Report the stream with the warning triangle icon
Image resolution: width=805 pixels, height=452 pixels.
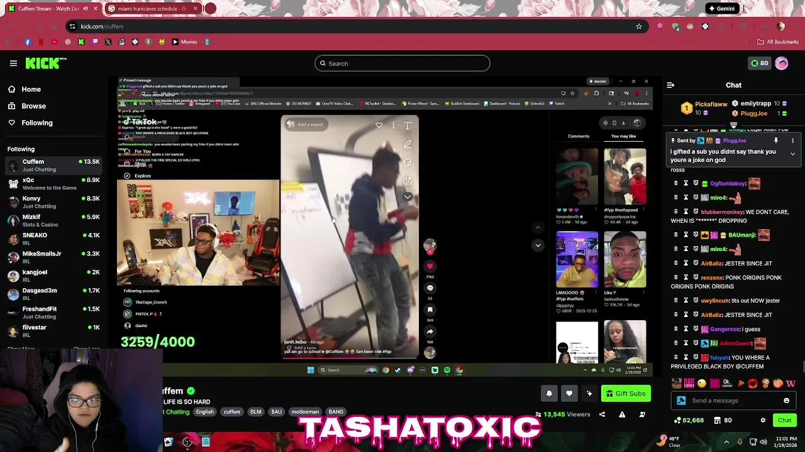point(622,415)
